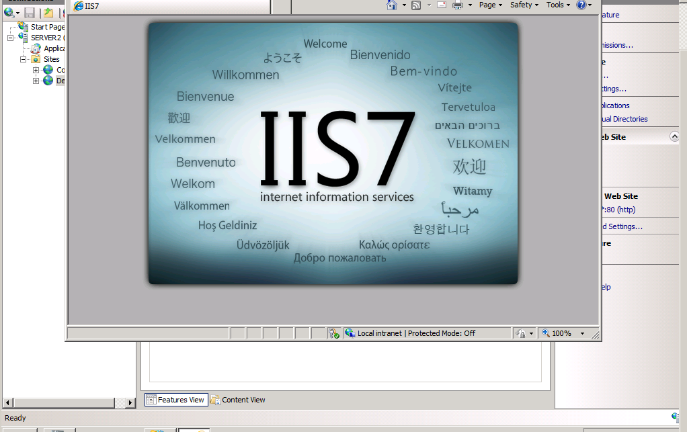Image resolution: width=687 pixels, height=432 pixels.
Task: Click Local intranet Protected Mode zone text
Action: (x=416, y=333)
